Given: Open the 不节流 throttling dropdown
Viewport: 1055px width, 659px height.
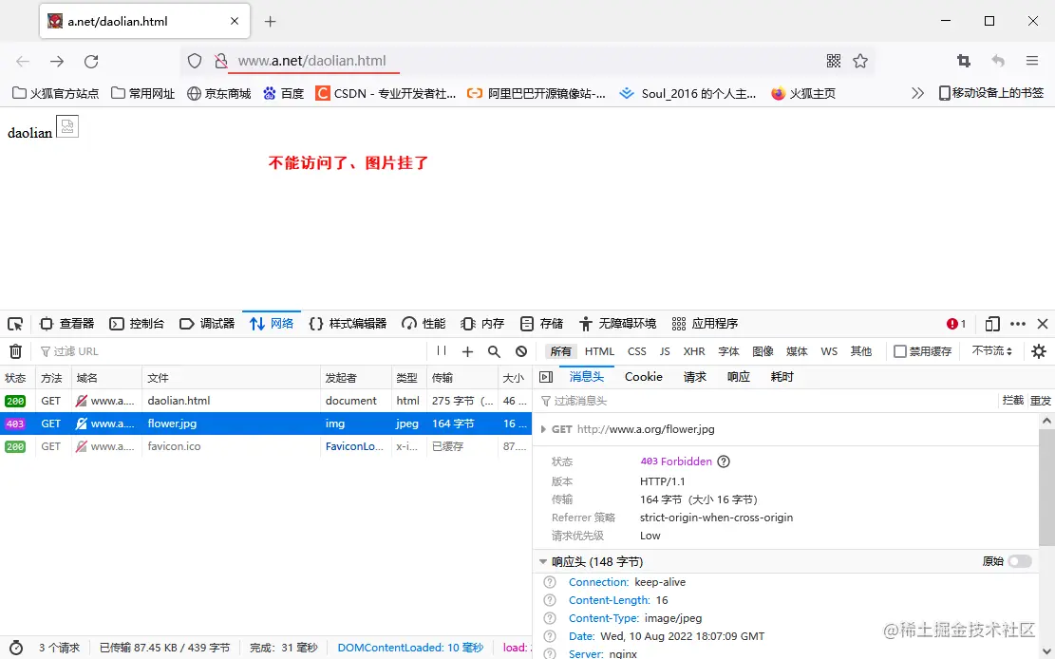Looking at the screenshot, I should (991, 351).
